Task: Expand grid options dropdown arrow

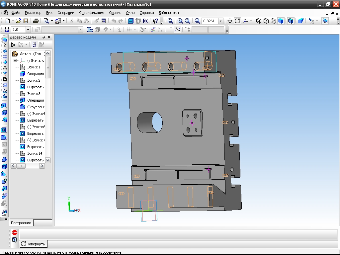Action: (135, 30)
